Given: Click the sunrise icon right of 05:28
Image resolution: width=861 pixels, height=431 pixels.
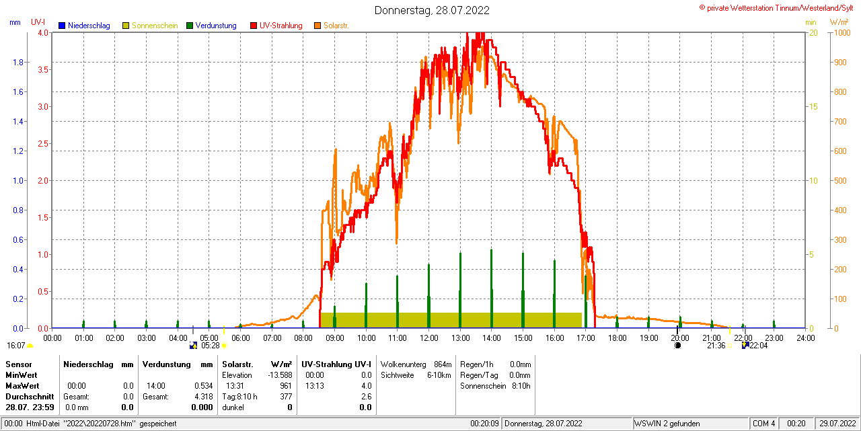Looking at the screenshot, I should (224, 346).
